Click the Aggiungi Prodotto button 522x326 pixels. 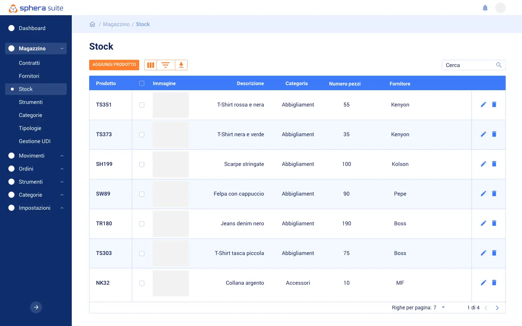point(114,65)
